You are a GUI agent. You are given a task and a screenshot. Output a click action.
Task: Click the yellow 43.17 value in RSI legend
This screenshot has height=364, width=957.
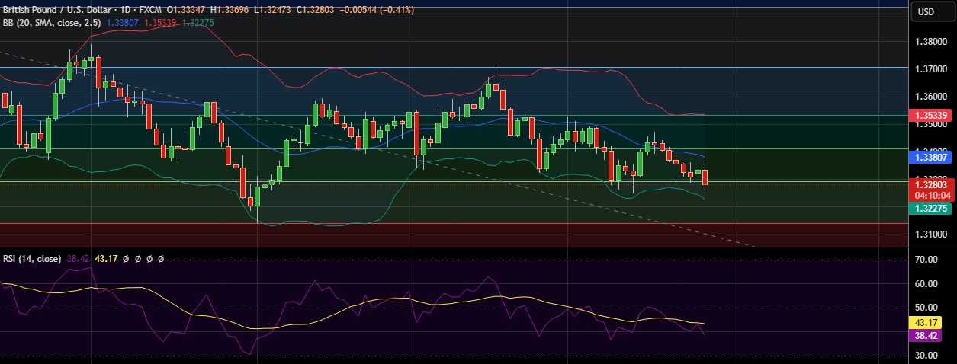106,259
